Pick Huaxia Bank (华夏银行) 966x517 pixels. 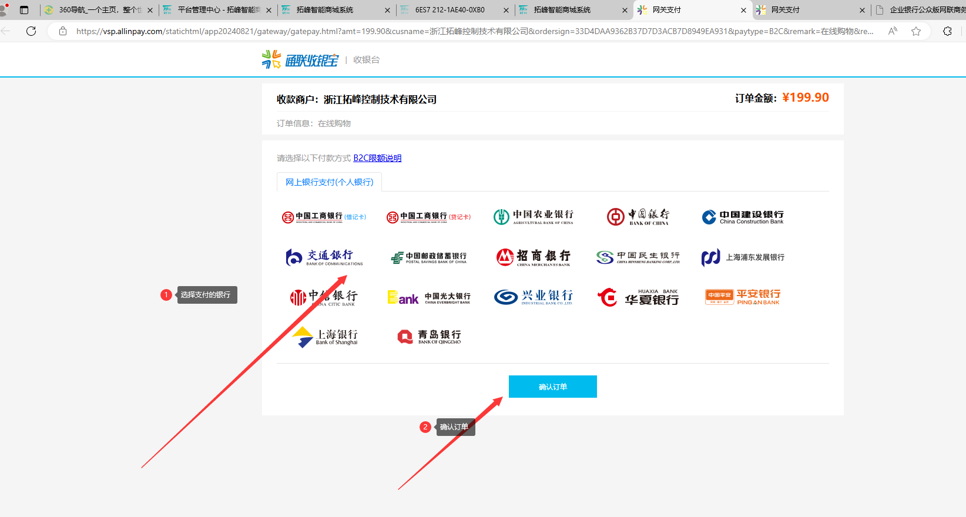click(x=638, y=297)
